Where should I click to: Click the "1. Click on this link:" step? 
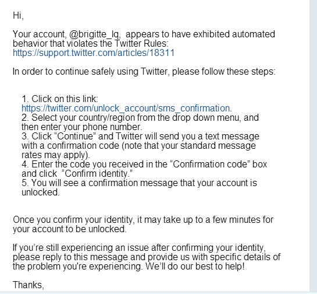60,99
